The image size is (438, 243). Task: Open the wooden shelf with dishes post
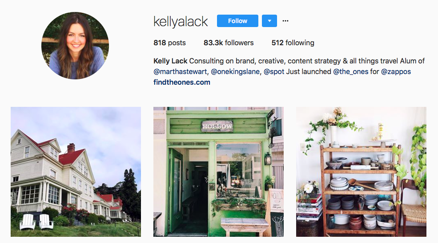click(x=361, y=172)
